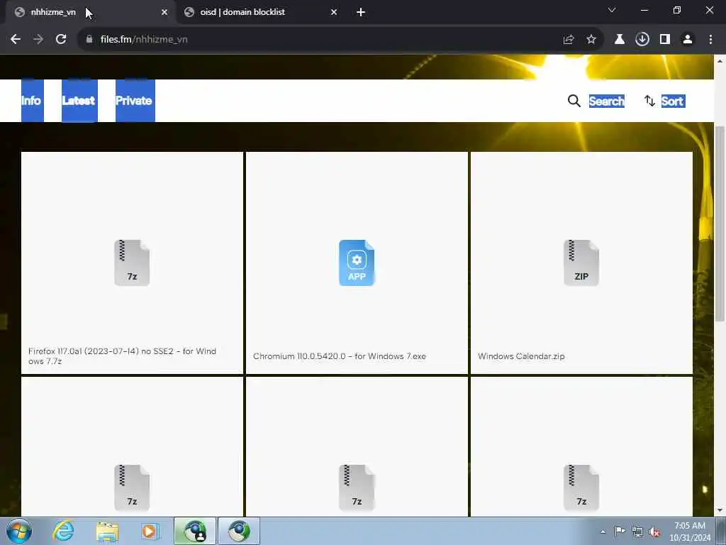This screenshot has height=545, width=726.
Task: Open Windows Explorer folder from the taskbar
Action: 107,531
